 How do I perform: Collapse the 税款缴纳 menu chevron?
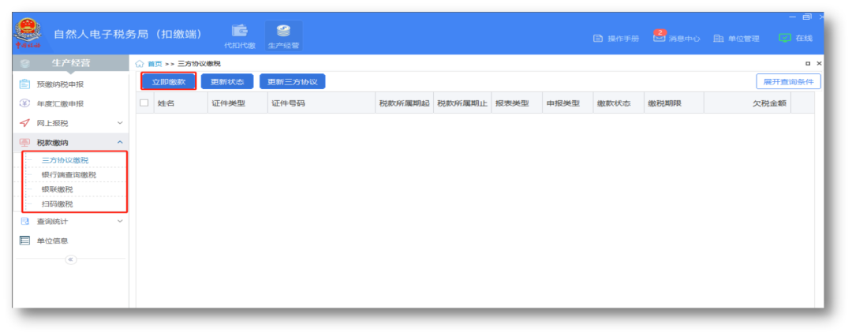point(120,143)
